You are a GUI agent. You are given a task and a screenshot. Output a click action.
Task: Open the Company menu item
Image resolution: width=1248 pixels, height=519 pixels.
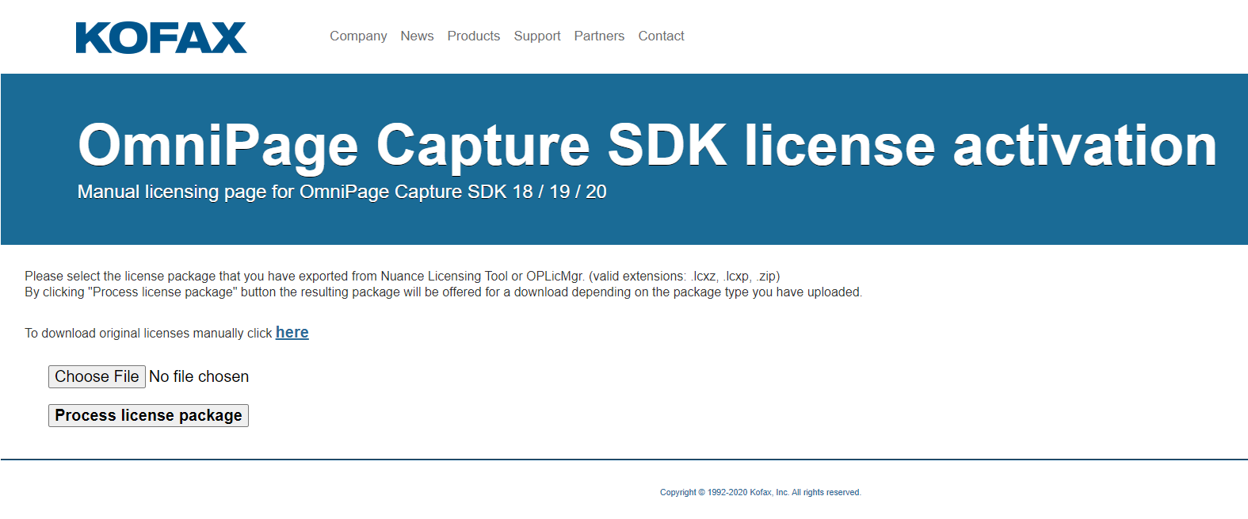[358, 36]
